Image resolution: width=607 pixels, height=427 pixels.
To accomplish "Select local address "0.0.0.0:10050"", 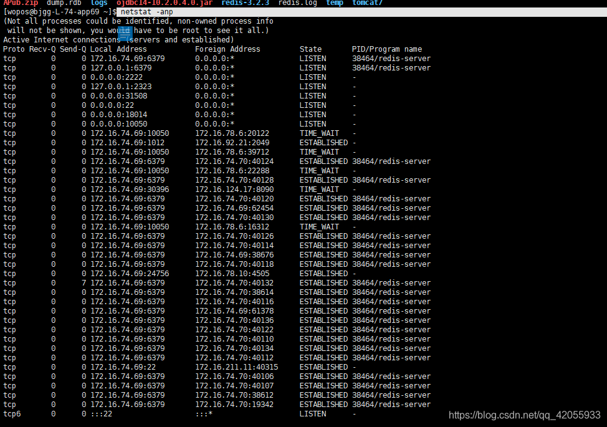I will click(x=119, y=124).
